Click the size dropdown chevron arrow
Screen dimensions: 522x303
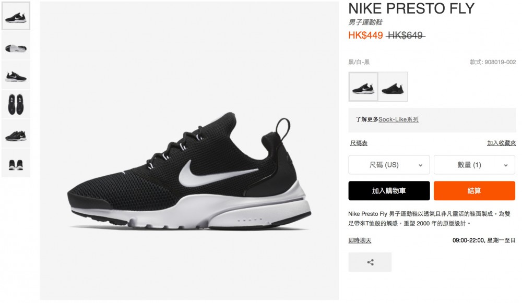[420, 165]
